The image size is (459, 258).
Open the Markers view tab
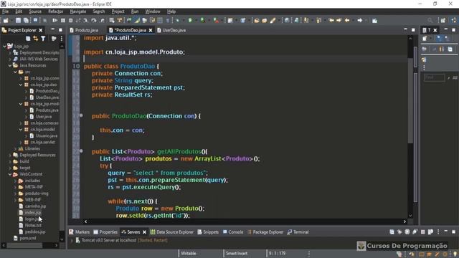80,232
